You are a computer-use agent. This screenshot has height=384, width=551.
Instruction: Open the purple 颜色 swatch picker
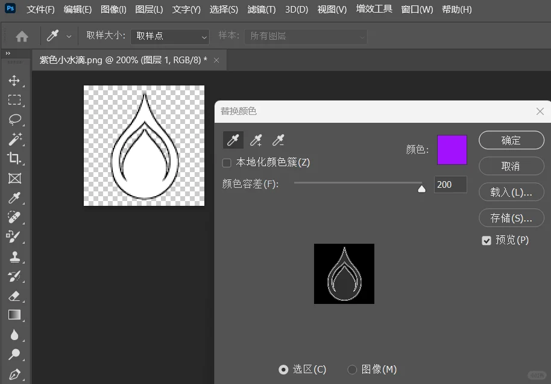[451, 150]
